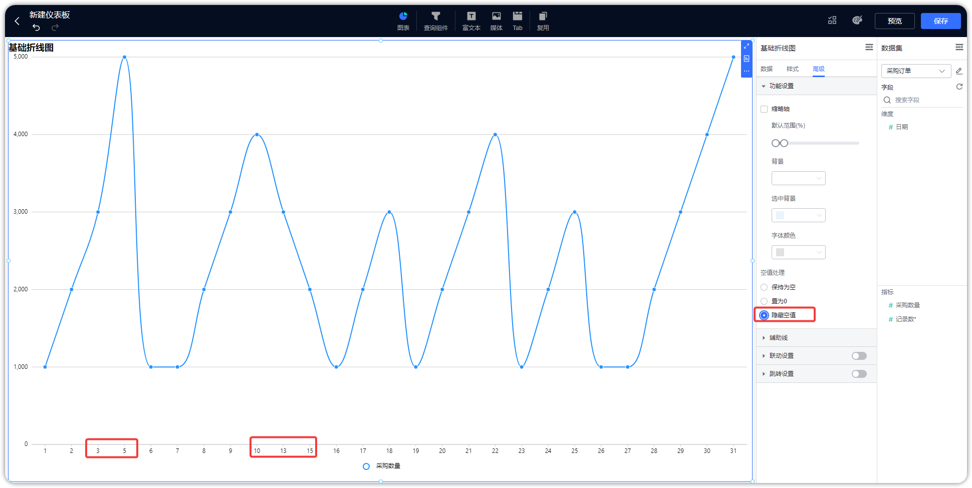
Task: Click the 采购数量 legend label
Action: (x=388, y=466)
